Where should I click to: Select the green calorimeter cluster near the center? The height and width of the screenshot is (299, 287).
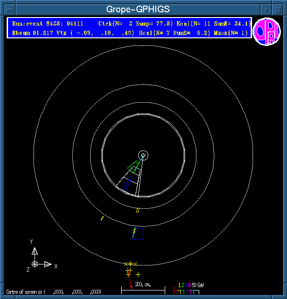pyautogui.click(x=133, y=167)
